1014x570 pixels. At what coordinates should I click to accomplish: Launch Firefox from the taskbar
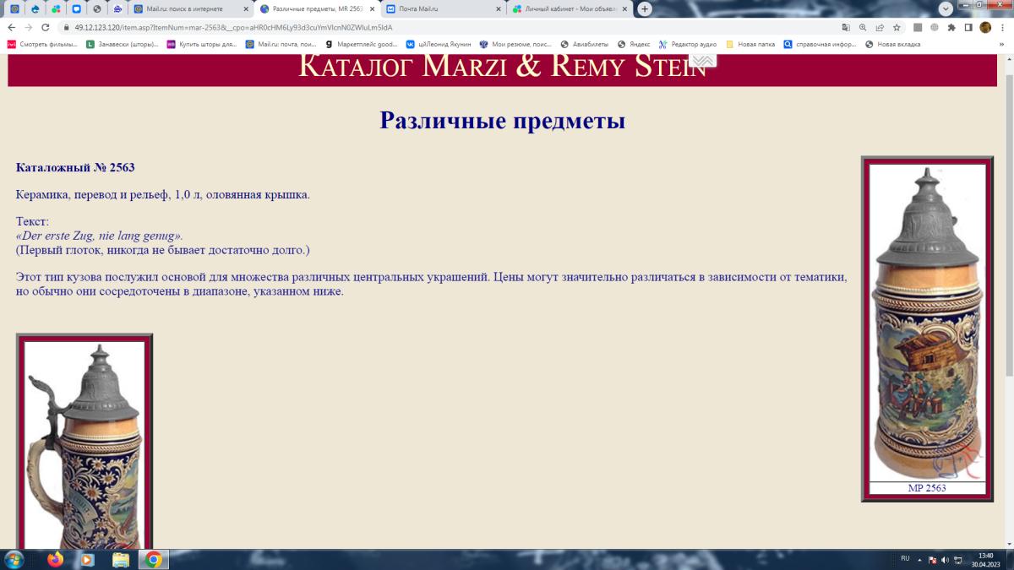pos(56,560)
